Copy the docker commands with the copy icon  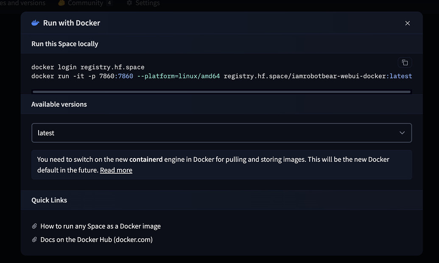tap(405, 63)
